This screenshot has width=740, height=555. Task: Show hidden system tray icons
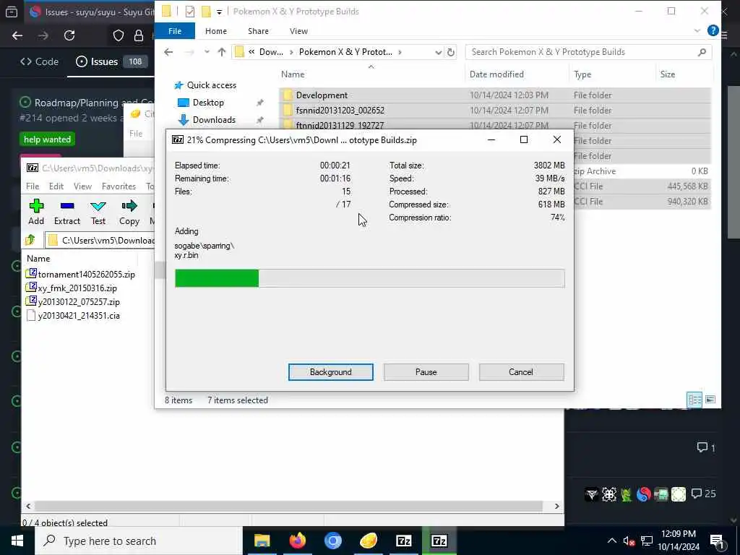(611, 541)
